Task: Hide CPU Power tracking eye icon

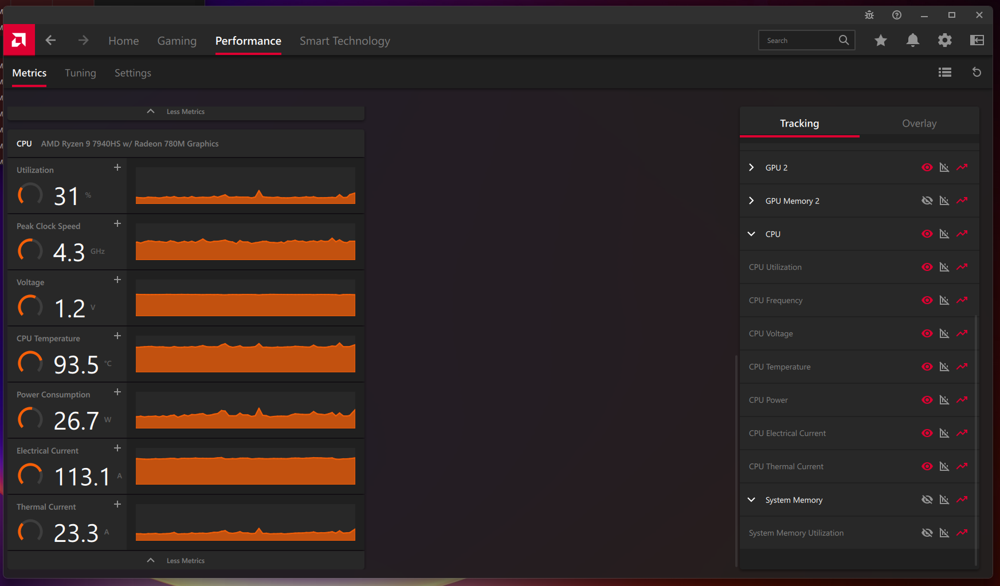Action: point(927,400)
